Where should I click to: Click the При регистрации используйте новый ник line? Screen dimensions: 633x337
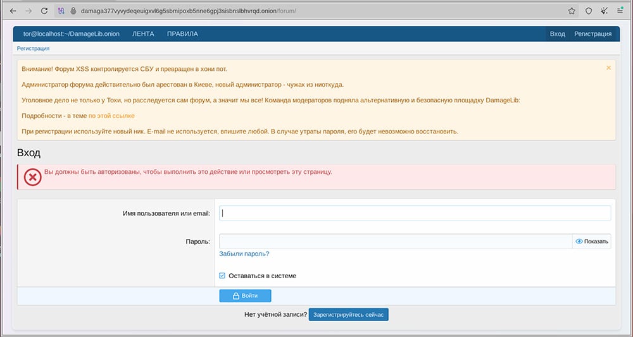point(240,132)
